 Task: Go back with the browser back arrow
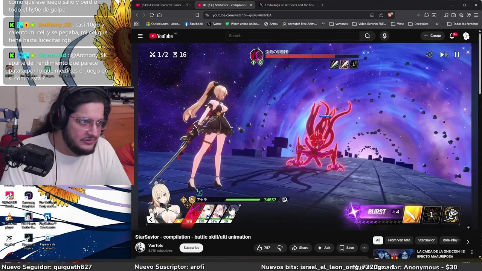tap(137, 15)
